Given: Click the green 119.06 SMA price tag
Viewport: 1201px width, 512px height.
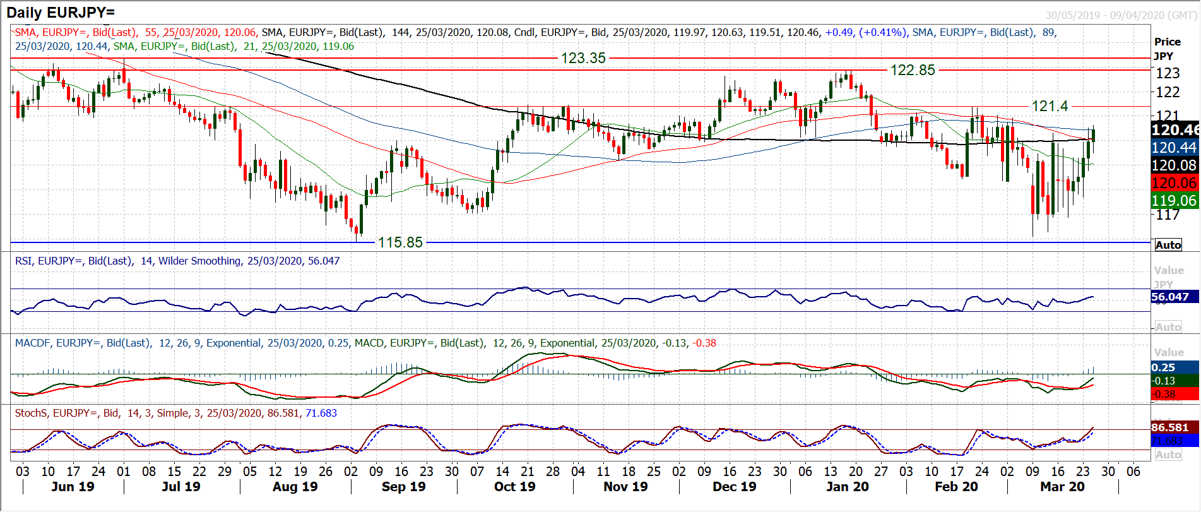Looking at the screenshot, I should [x=1174, y=201].
